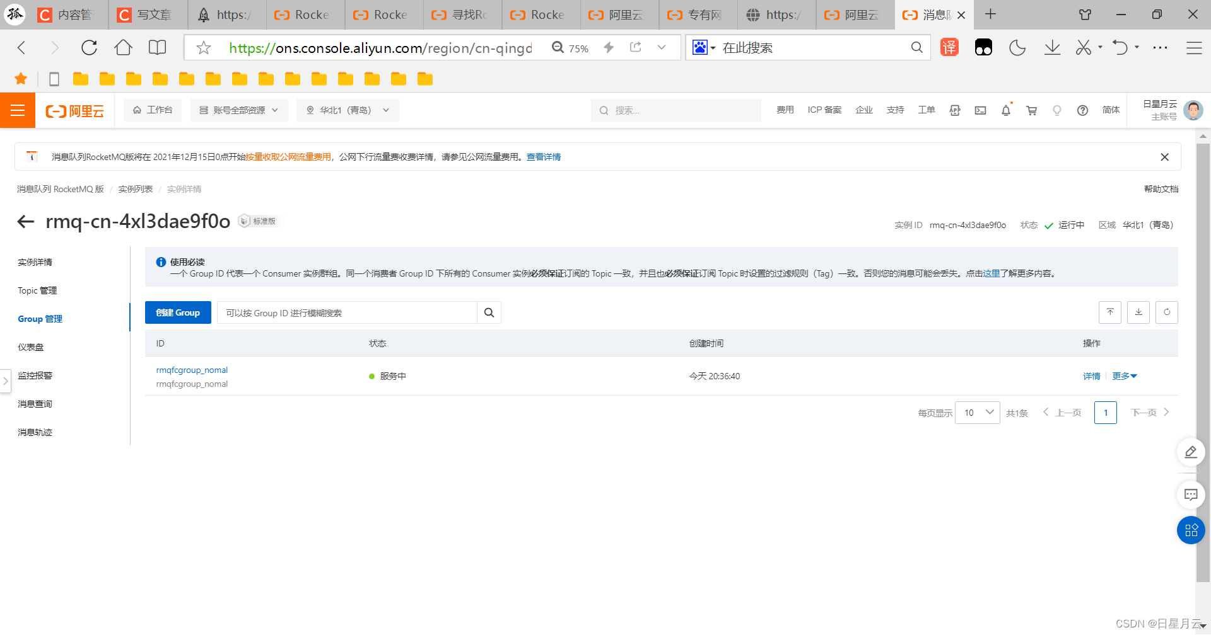Click the browser address bar URL

(x=380, y=48)
